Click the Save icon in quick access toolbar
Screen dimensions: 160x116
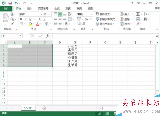pos(10,3)
